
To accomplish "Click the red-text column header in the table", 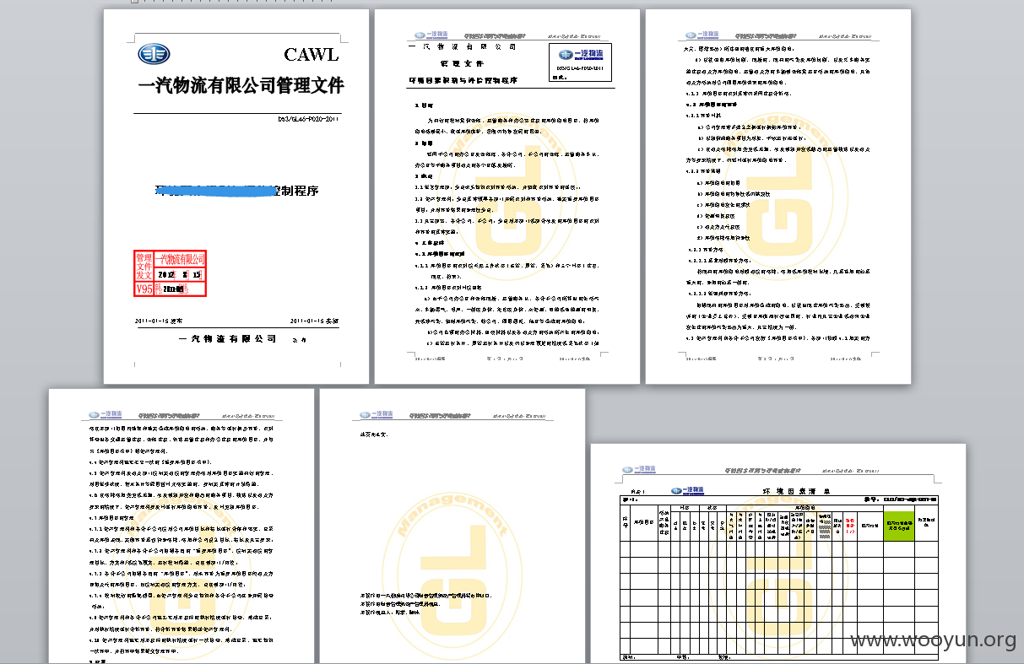I will (850, 525).
